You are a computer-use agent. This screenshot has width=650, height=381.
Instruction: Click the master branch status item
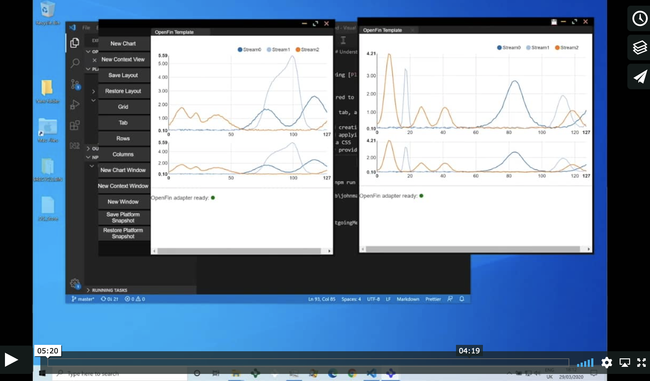click(x=83, y=299)
